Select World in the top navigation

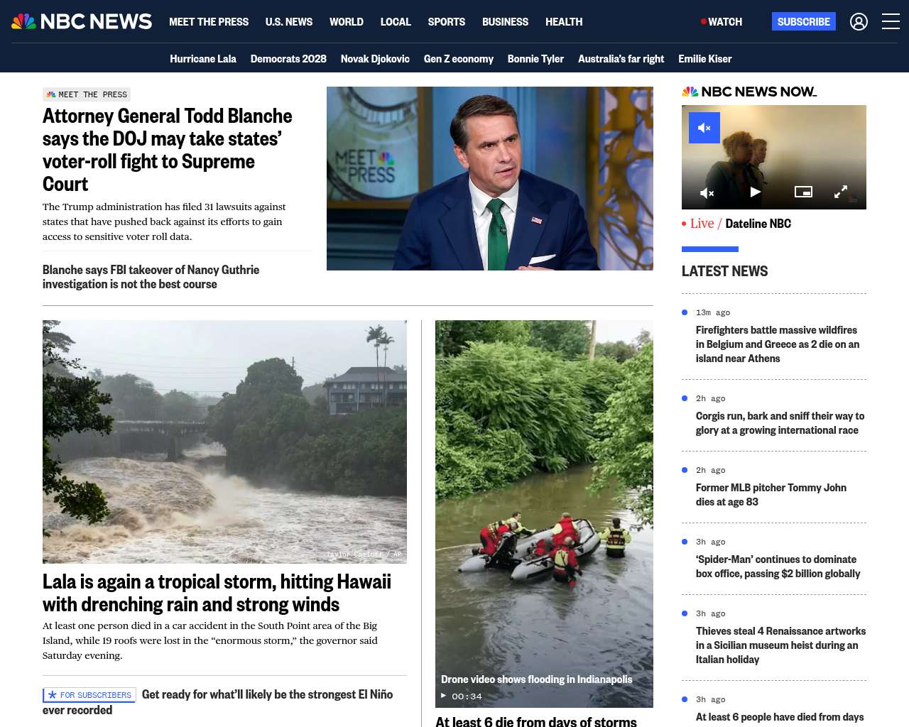347,22
